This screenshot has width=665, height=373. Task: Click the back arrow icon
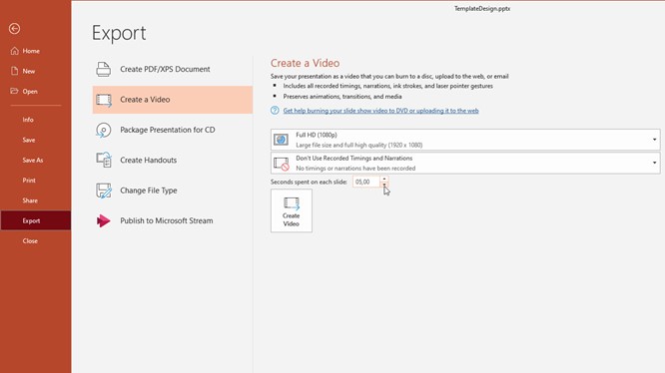(x=14, y=28)
